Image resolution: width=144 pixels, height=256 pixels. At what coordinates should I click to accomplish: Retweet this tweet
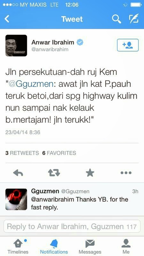pos(54,173)
